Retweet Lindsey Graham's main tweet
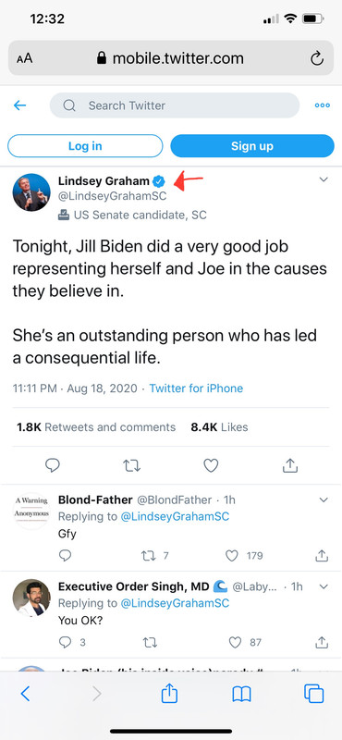This screenshot has width=342, height=740. tap(131, 466)
